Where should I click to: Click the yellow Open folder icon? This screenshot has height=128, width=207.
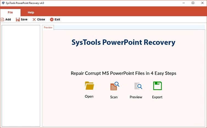(89, 86)
